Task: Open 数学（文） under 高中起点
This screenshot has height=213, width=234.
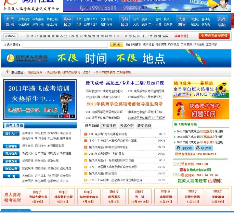Action: tap(90, 19)
